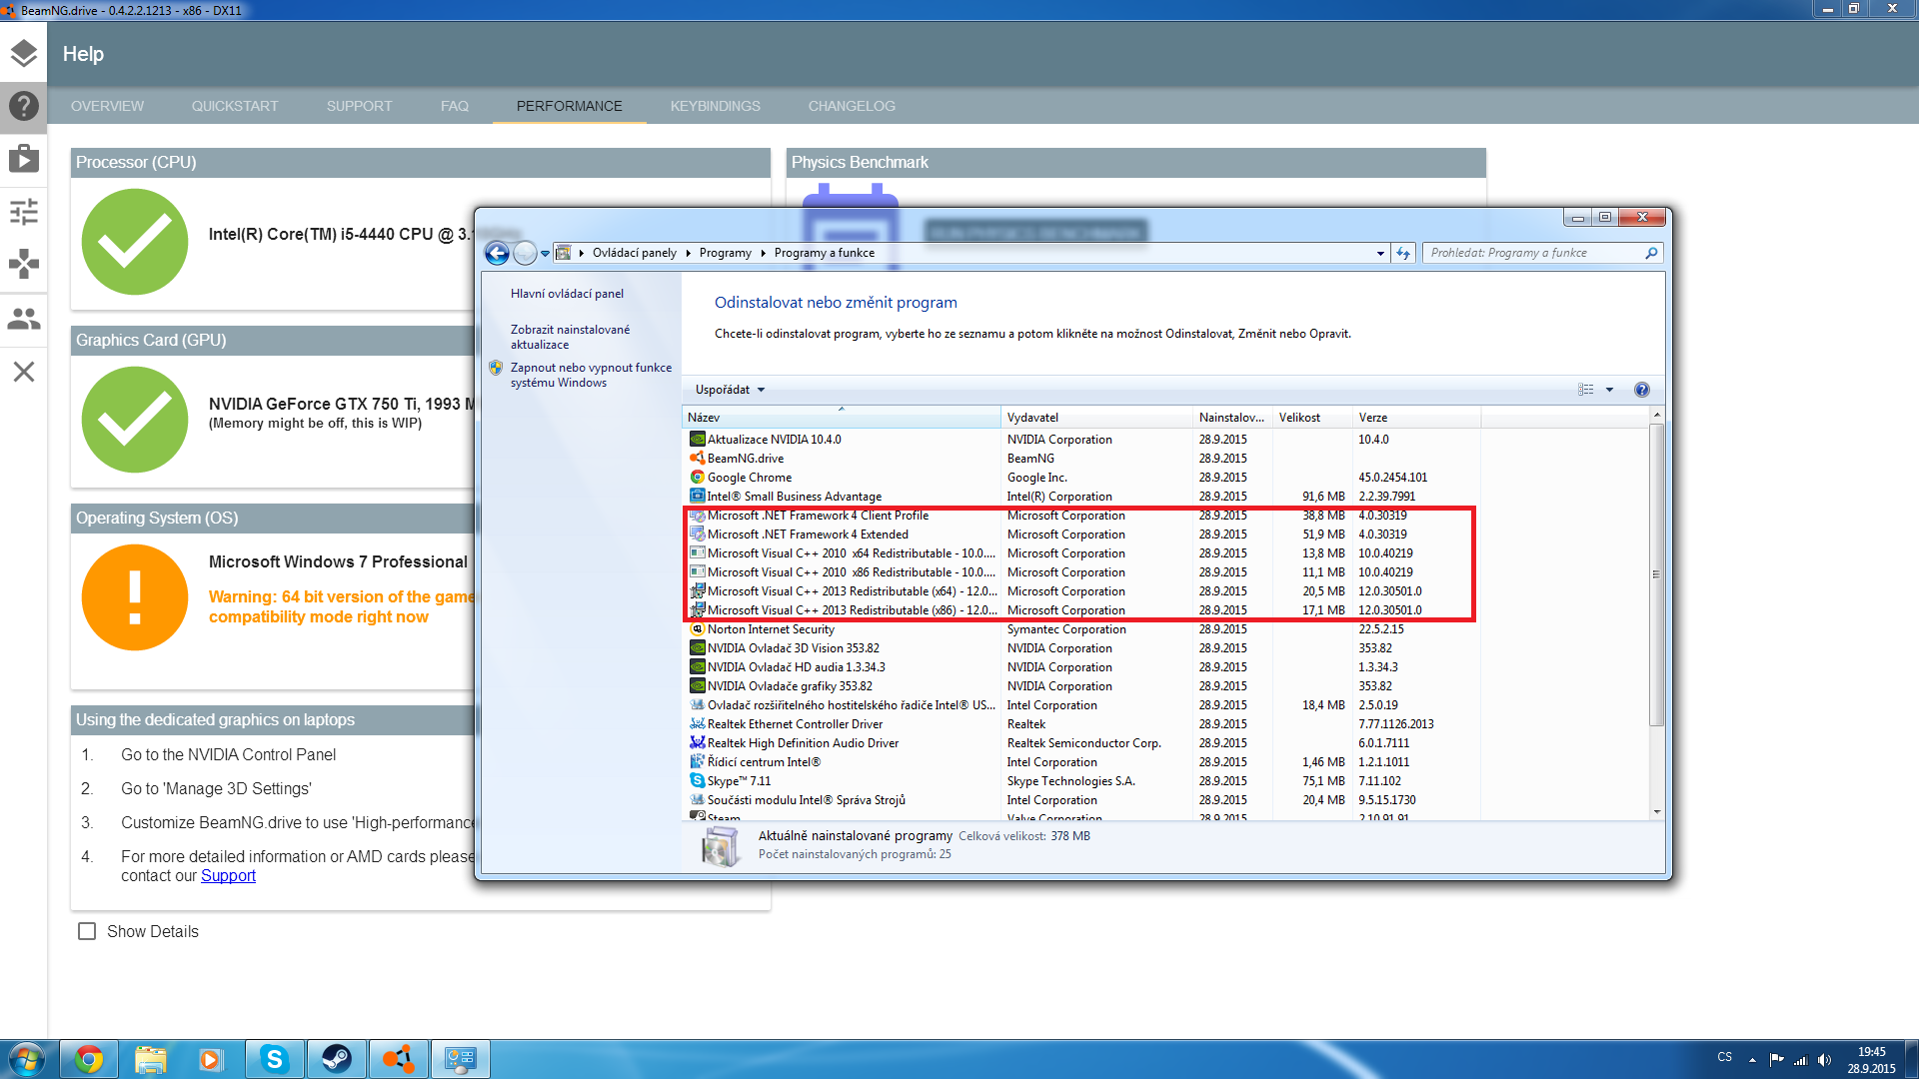
Task: Select the Norton Internet Security row
Action: [1082, 629]
